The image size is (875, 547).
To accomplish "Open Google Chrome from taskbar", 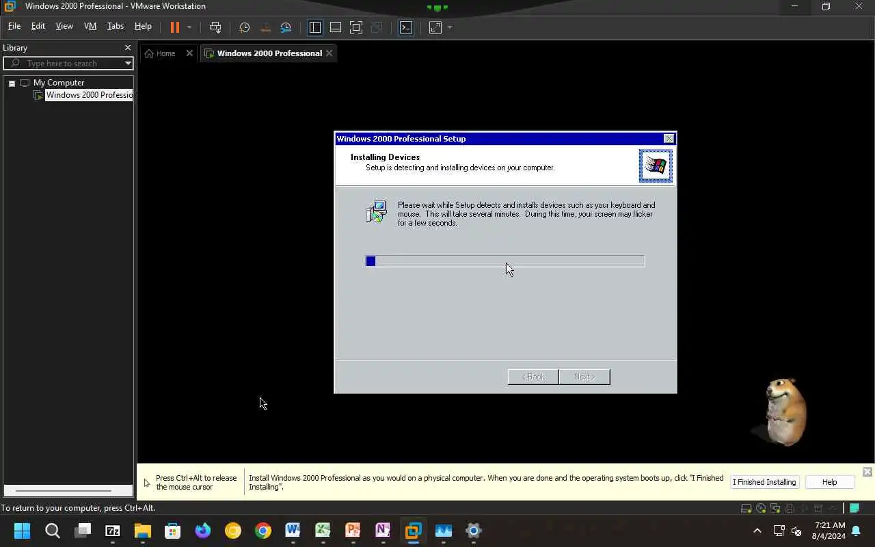I will click(263, 531).
